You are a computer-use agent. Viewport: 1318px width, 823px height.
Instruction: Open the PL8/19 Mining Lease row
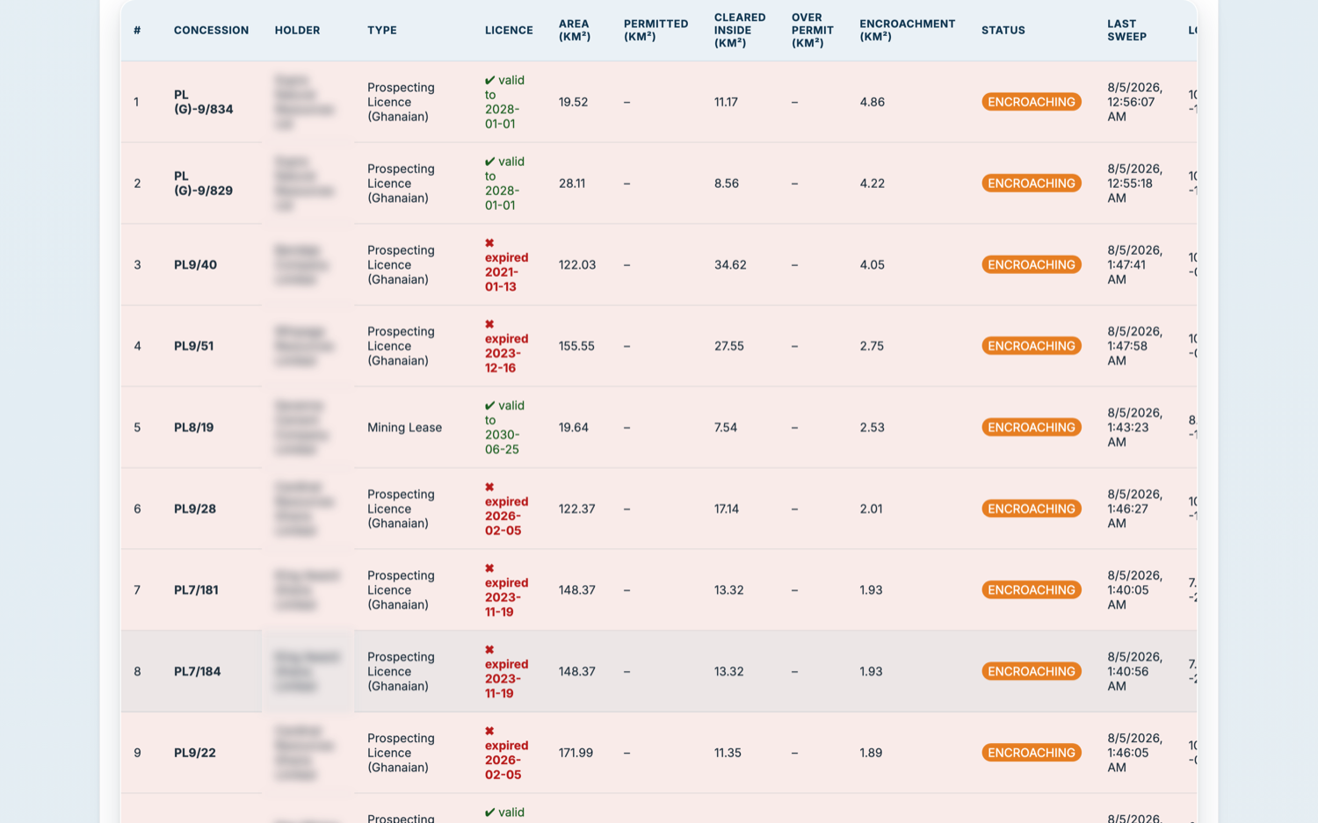pos(658,427)
